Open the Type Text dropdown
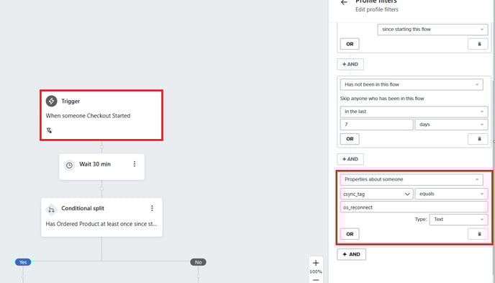 click(x=459, y=220)
